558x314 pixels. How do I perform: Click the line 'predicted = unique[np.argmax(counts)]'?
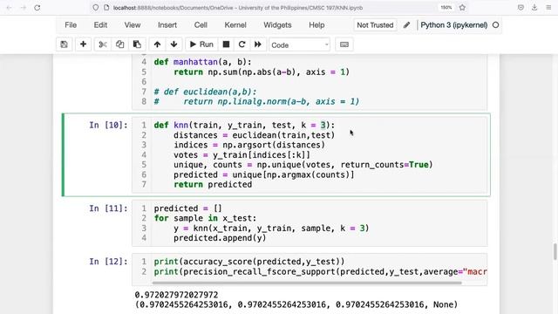[263, 174]
